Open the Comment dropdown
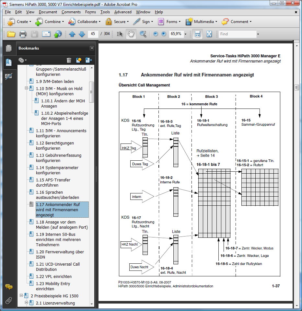Image resolution: width=302 pixels, height=311 pixels. pos(237,22)
